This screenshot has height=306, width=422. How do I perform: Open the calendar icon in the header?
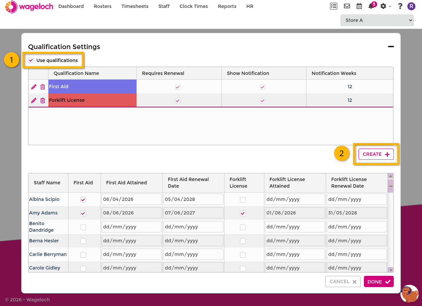(x=359, y=6)
